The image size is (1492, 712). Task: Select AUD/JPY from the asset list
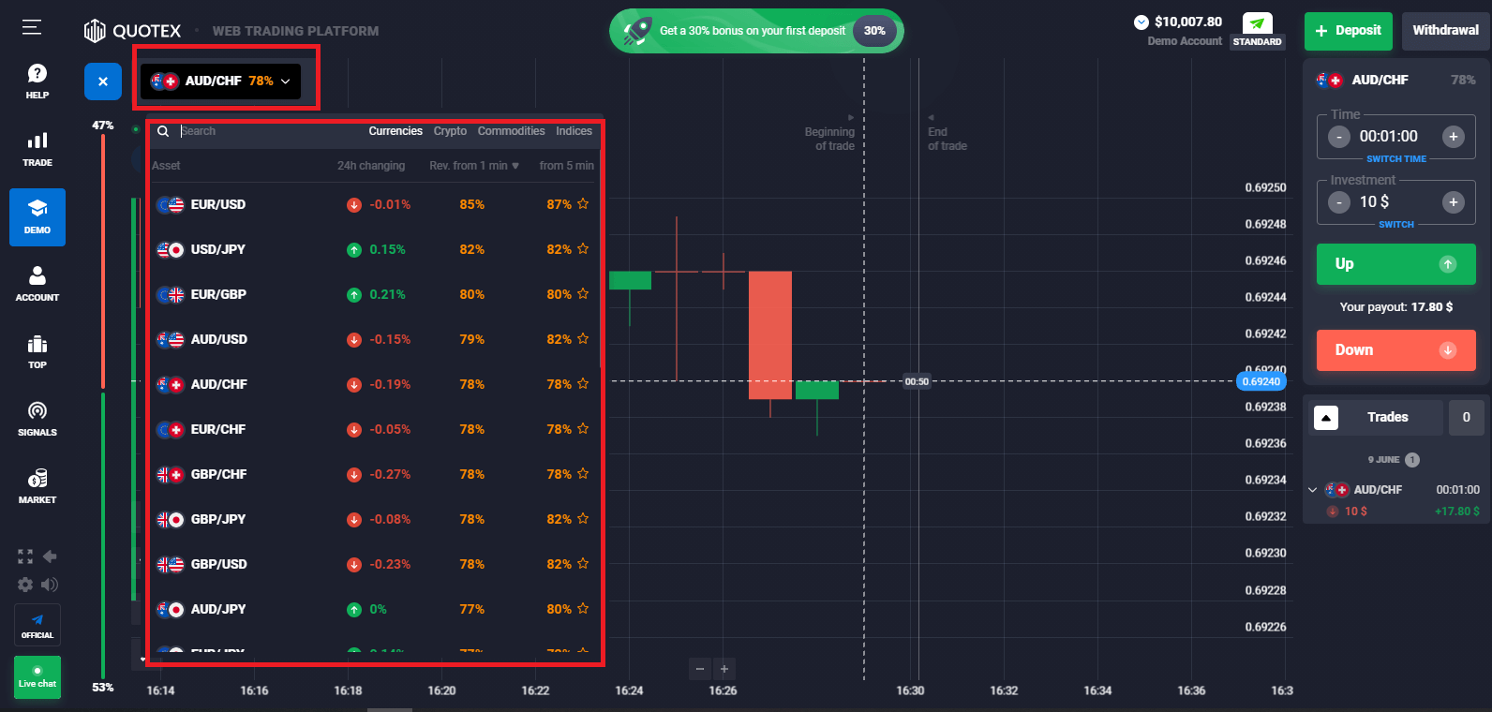(x=373, y=609)
